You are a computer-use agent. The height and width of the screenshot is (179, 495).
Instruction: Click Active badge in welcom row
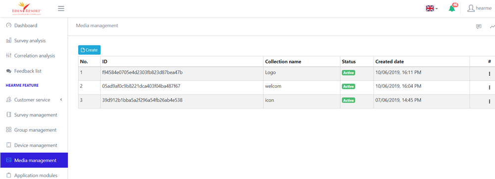pyautogui.click(x=348, y=86)
